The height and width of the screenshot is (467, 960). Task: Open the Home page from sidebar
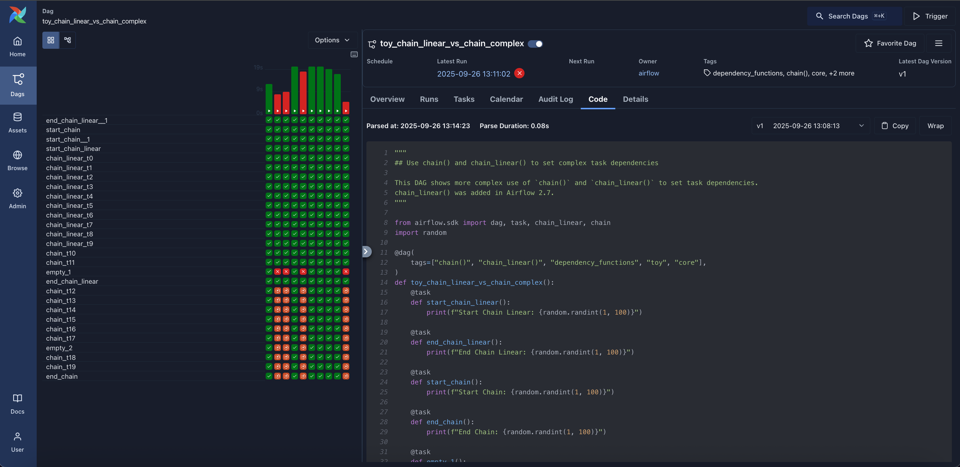[x=17, y=47]
